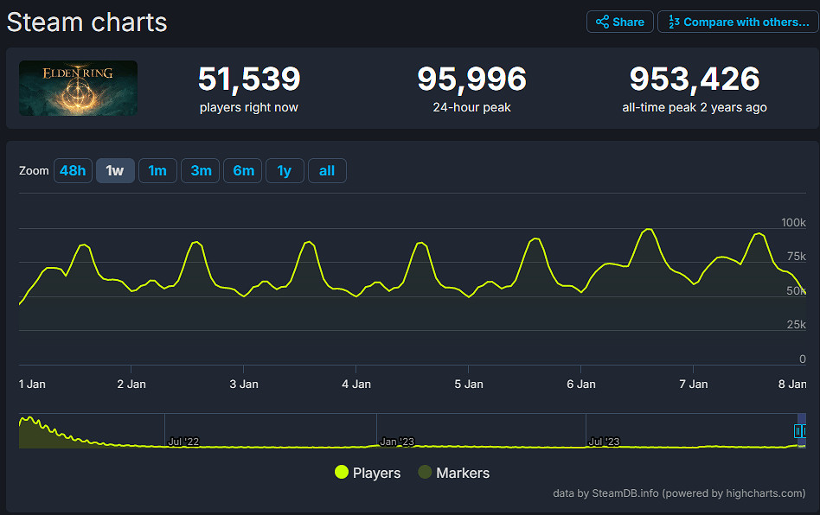820x515 pixels.
Task: Toggle the Players series label in legend
Action: click(376, 473)
